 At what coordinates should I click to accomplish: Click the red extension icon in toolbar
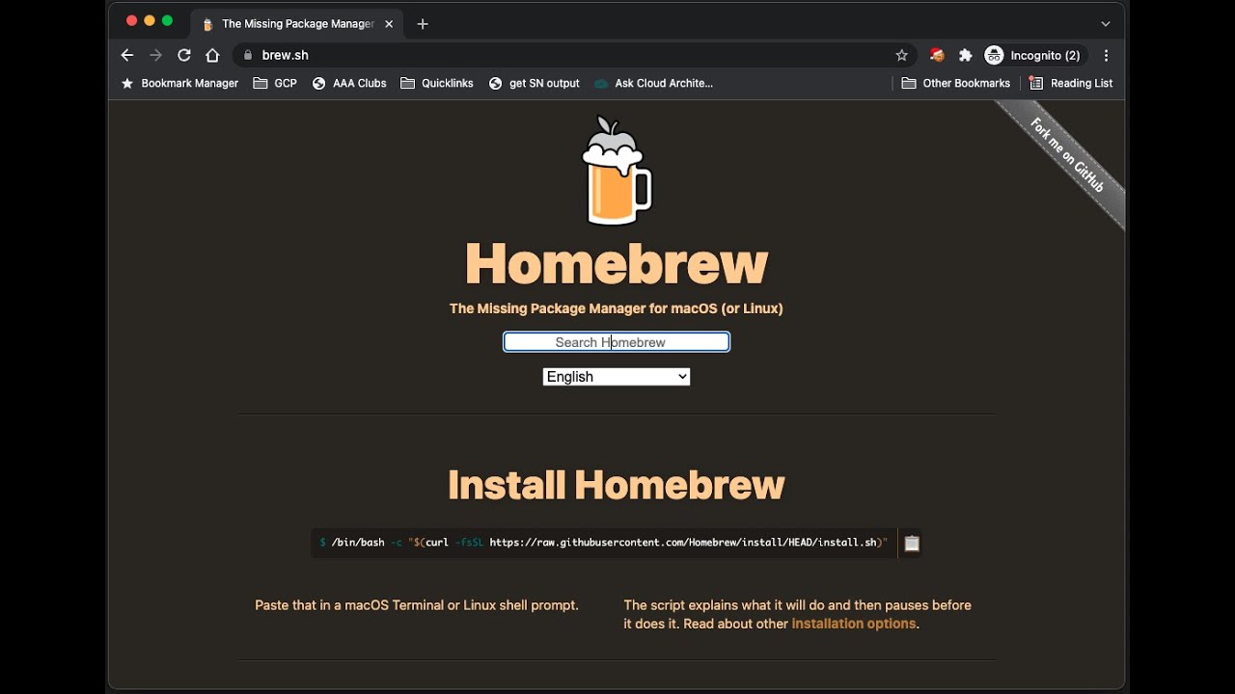pyautogui.click(x=936, y=55)
